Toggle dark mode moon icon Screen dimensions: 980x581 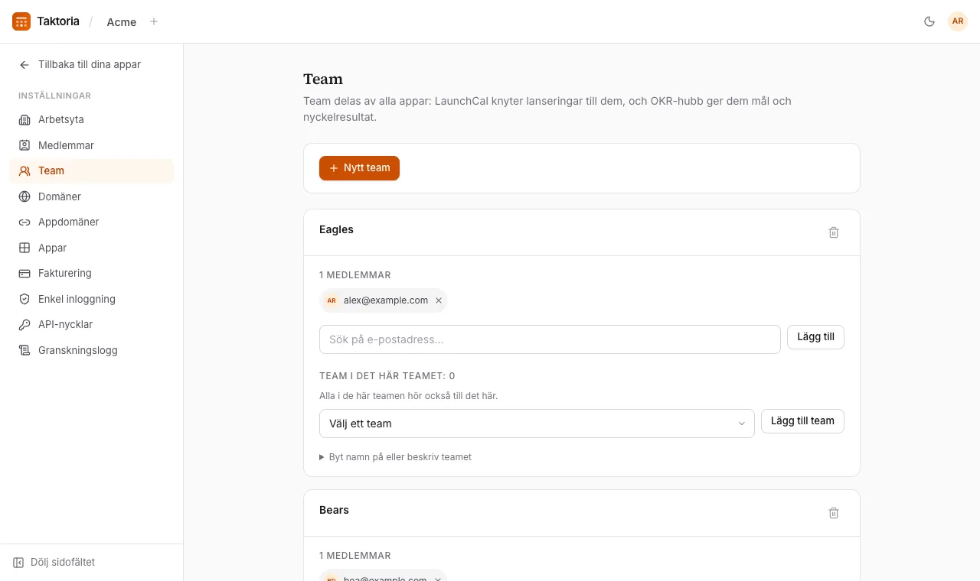[x=929, y=21]
